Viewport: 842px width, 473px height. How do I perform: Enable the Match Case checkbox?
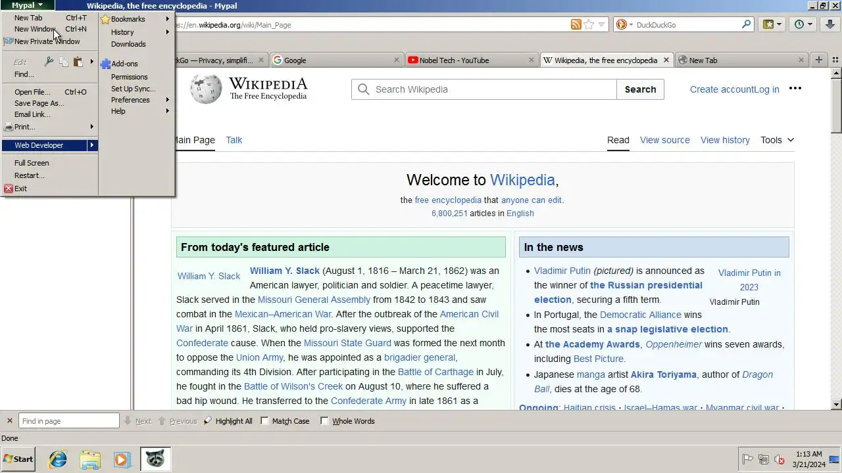pyautogui.click(x=265, y=421)
